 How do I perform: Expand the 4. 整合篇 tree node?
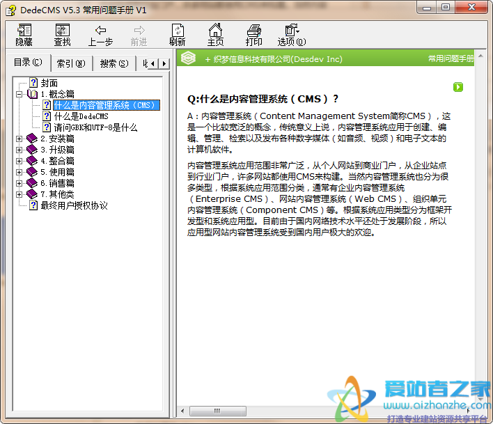pos(19,161)
